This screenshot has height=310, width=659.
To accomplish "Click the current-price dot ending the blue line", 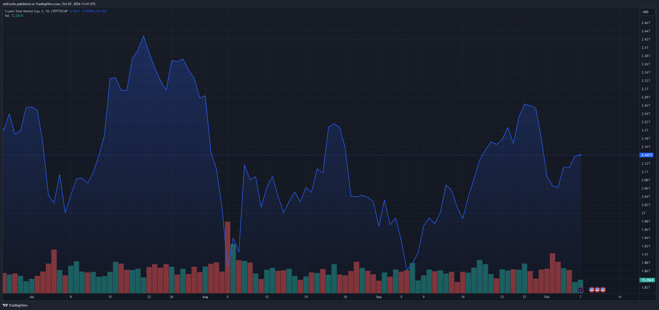I will click(x=580, y=155).
